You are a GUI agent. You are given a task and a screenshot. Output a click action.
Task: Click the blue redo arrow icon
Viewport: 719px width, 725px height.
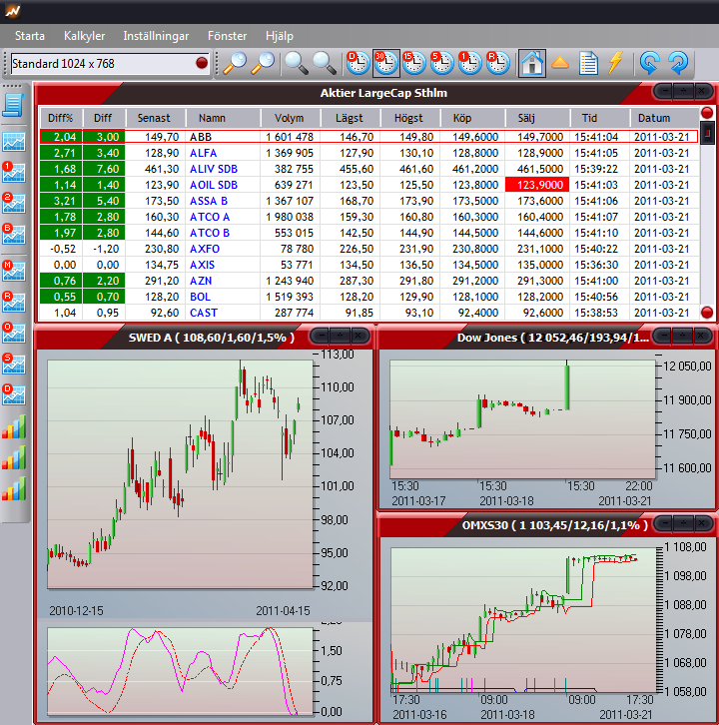pos(678,63)
